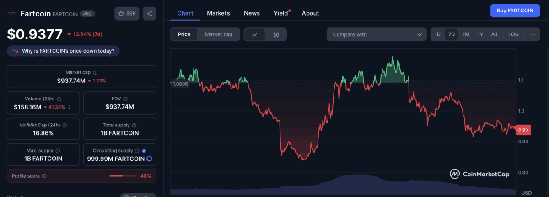Click the USD currency label on chart

point(526,192)
